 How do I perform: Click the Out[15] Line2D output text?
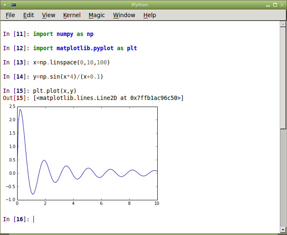(108, 98)
